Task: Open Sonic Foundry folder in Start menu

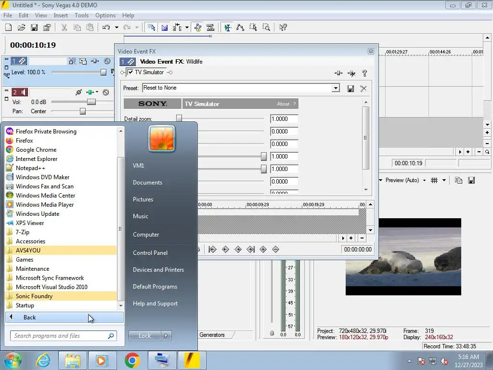Action: pos(61,296)
